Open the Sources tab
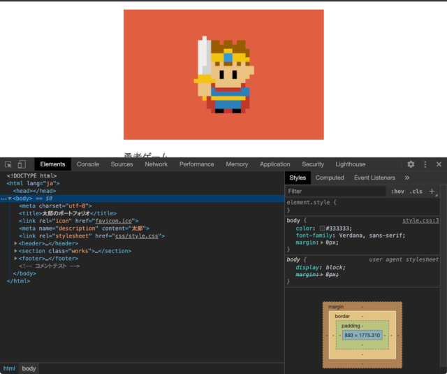This screenshot has width=447, height=374. 122,164
